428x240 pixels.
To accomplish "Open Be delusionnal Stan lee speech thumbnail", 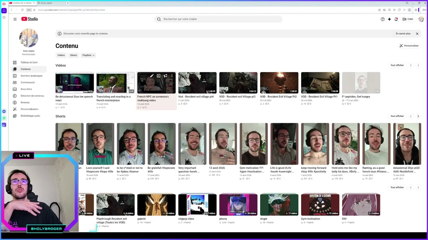I will pyautogui.click(x=75, y=83).
